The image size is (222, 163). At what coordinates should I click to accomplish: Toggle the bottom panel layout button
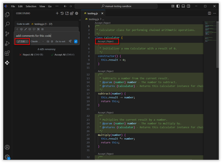[183, 6]
